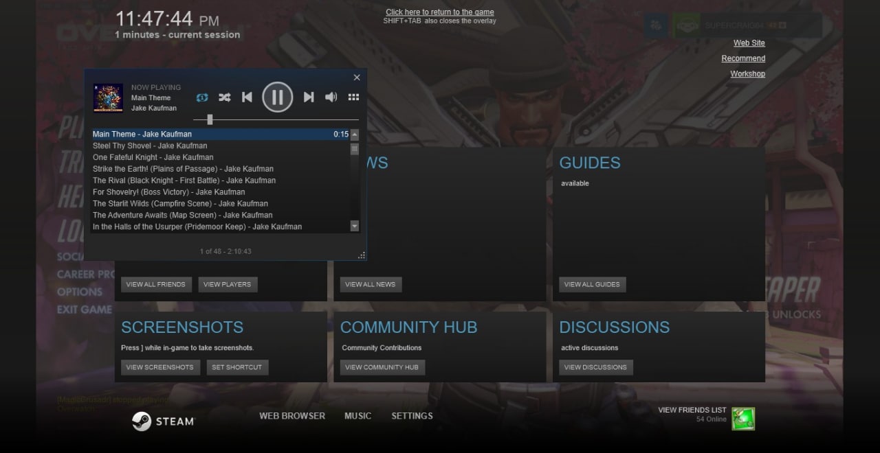Select For Shovelry! (Boss Victory) track
This screenshot has height=453, width=880.
coord(221,192)
